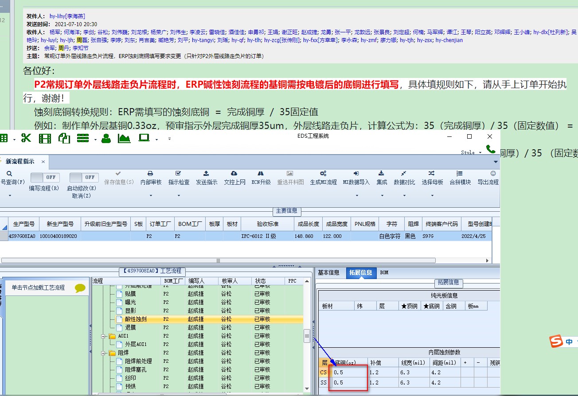Click the green person icon in quick toolbar
The image size is (578, 396).
pos(106,139)
